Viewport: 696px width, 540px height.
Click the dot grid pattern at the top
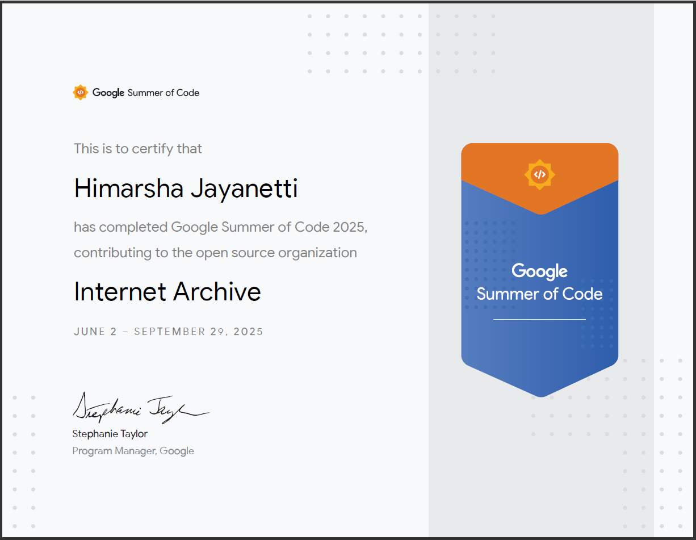click(401, 44)
